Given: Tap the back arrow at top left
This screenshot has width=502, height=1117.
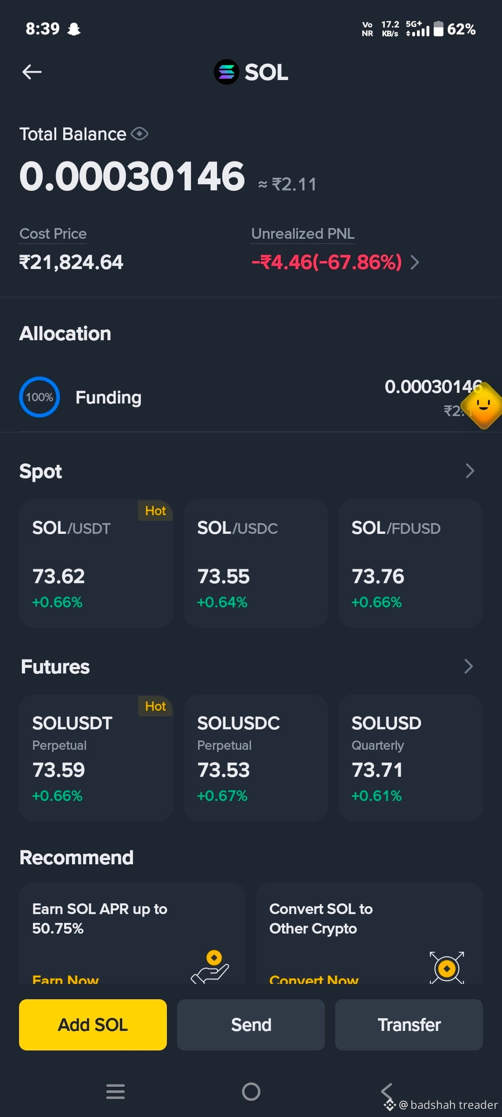Looking at the screenshot, I should 32,72.
